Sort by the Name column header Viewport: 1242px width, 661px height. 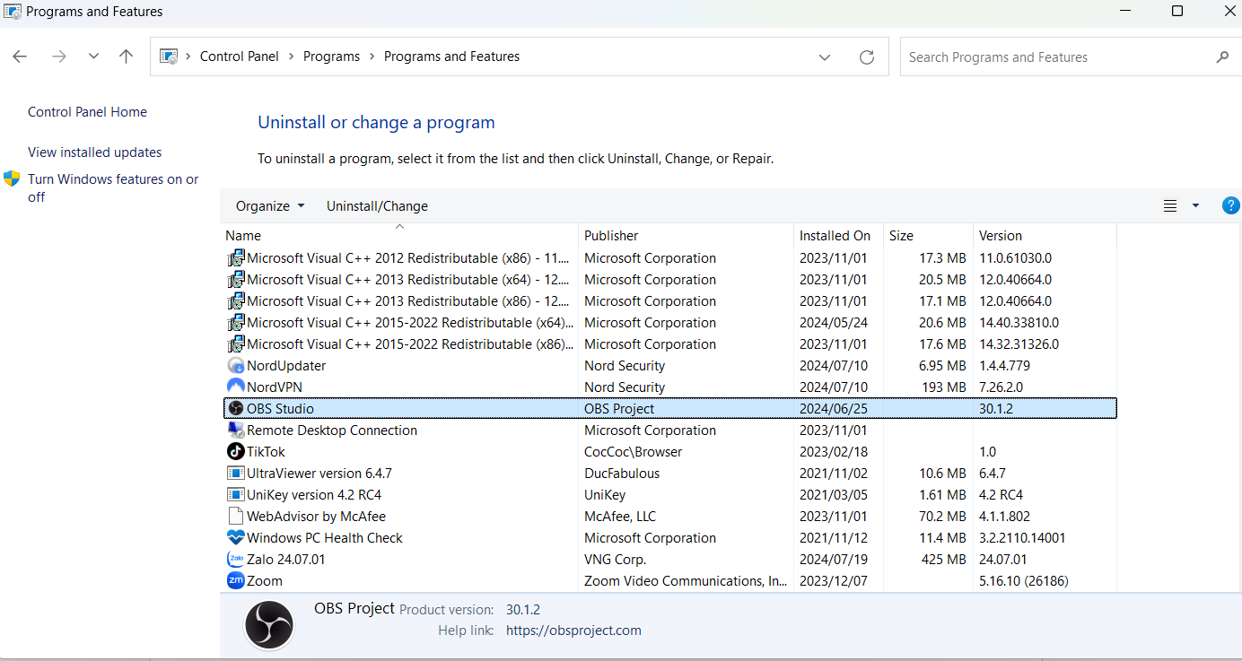[x=400, y=236]
